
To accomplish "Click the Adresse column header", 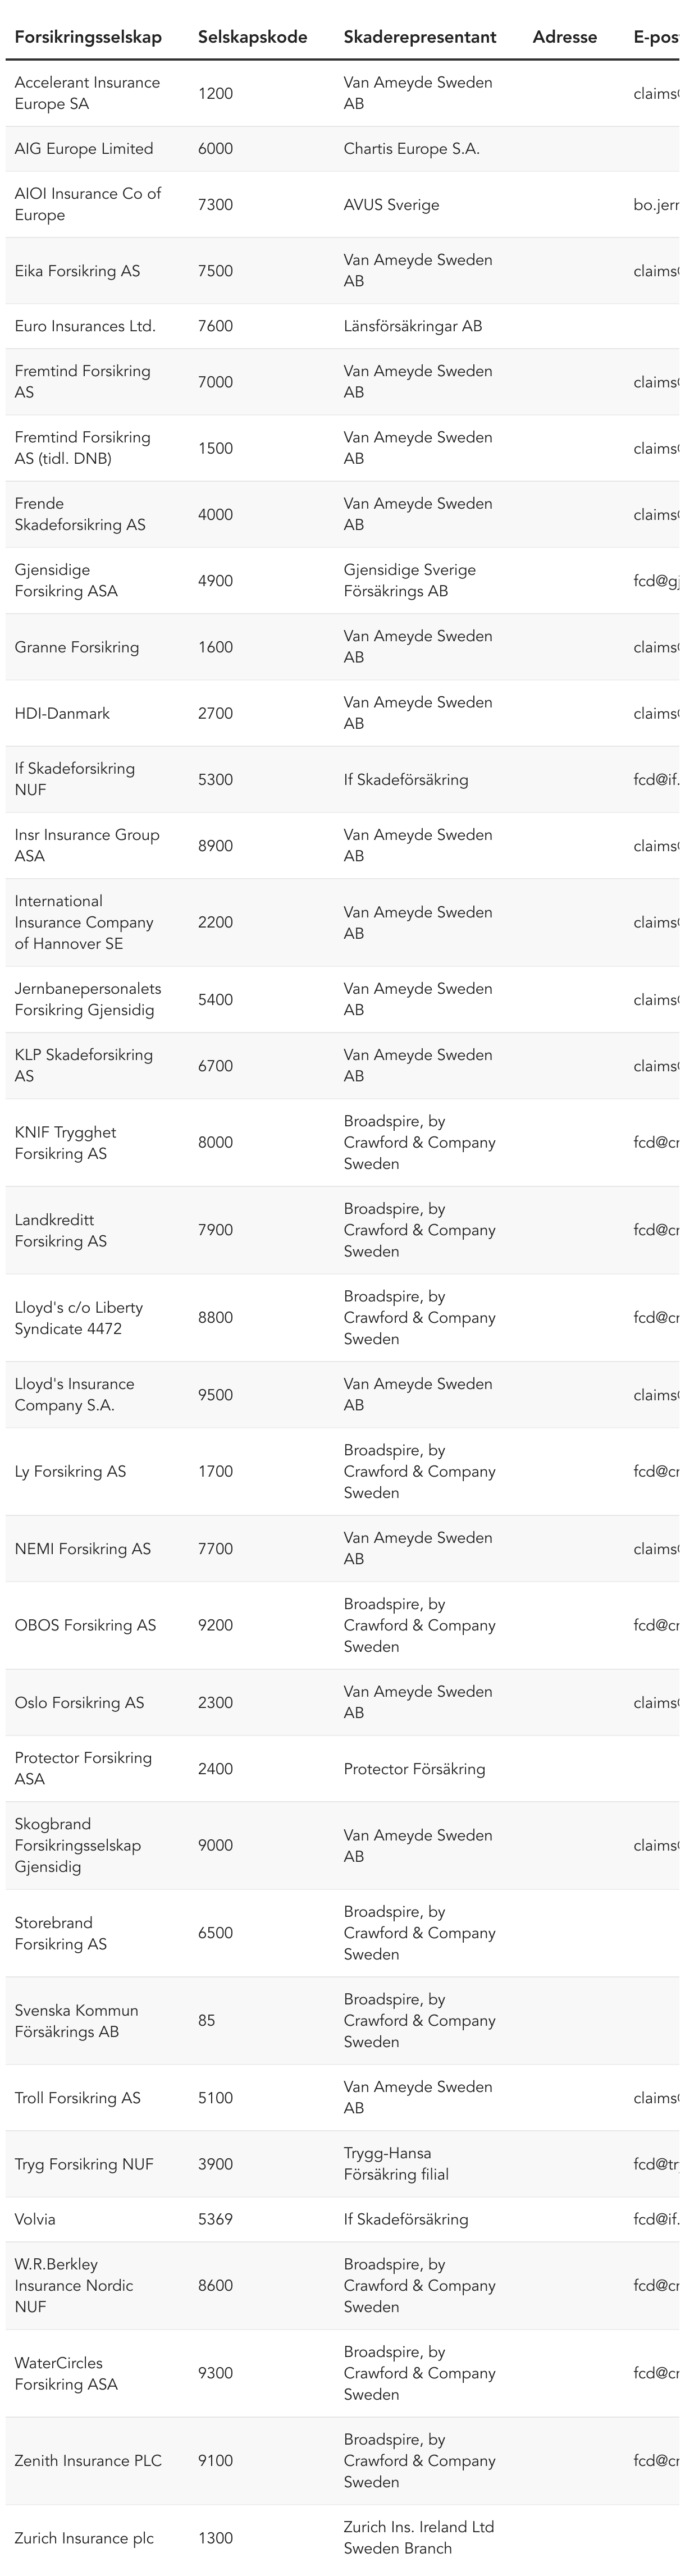I will click(x=564, y=37).
